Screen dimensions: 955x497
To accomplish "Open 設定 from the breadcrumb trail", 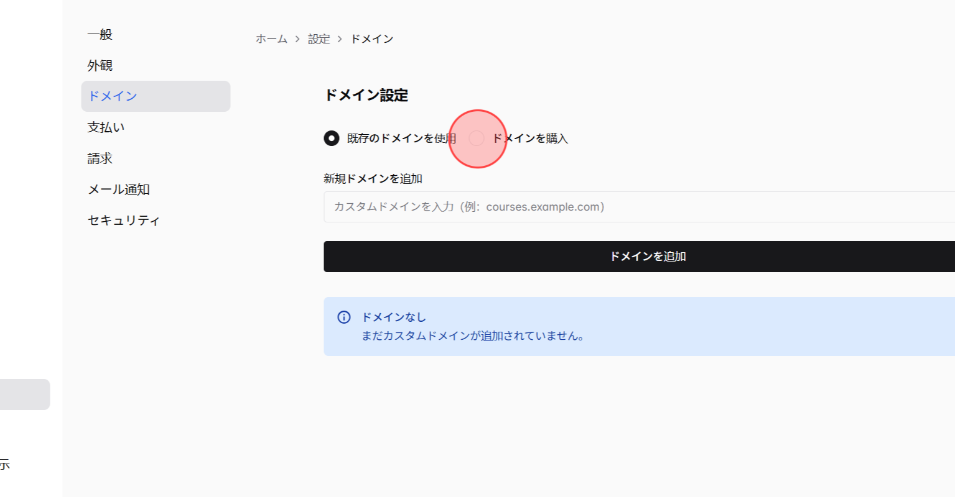I will 318,38.
